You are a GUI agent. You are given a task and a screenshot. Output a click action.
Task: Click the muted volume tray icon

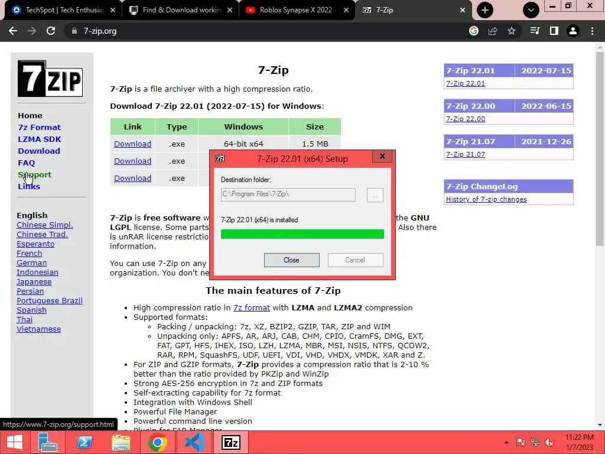(x=549, y=442)
